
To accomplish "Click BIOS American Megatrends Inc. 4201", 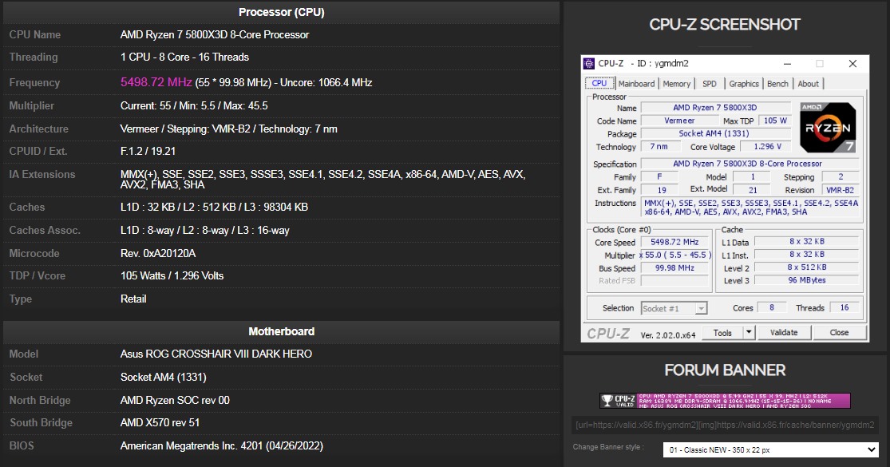I will tap(222, 446).
